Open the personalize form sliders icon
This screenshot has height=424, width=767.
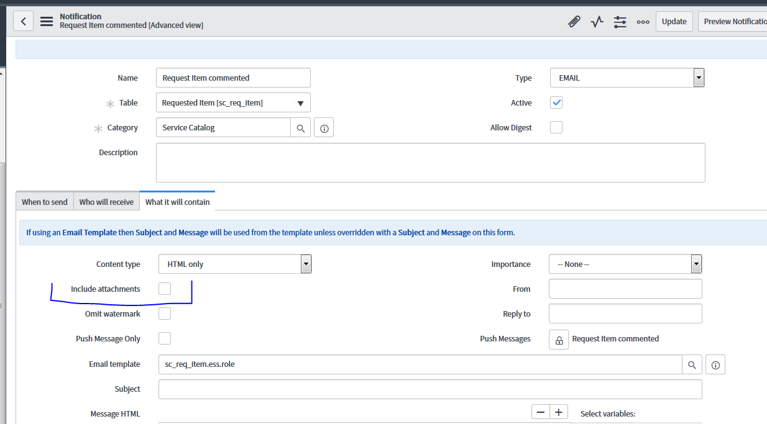click(620, 22)
